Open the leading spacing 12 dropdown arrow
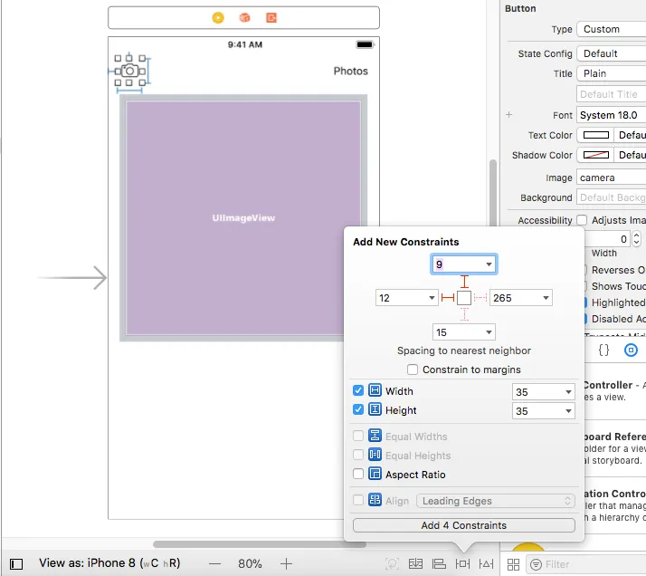This screenshot has height=576, width=646. click(x=432, y=298)
